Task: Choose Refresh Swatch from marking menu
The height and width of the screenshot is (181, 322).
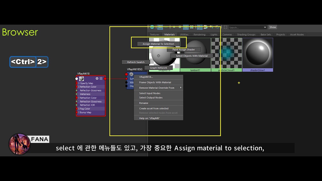Action: pos(136,62)
